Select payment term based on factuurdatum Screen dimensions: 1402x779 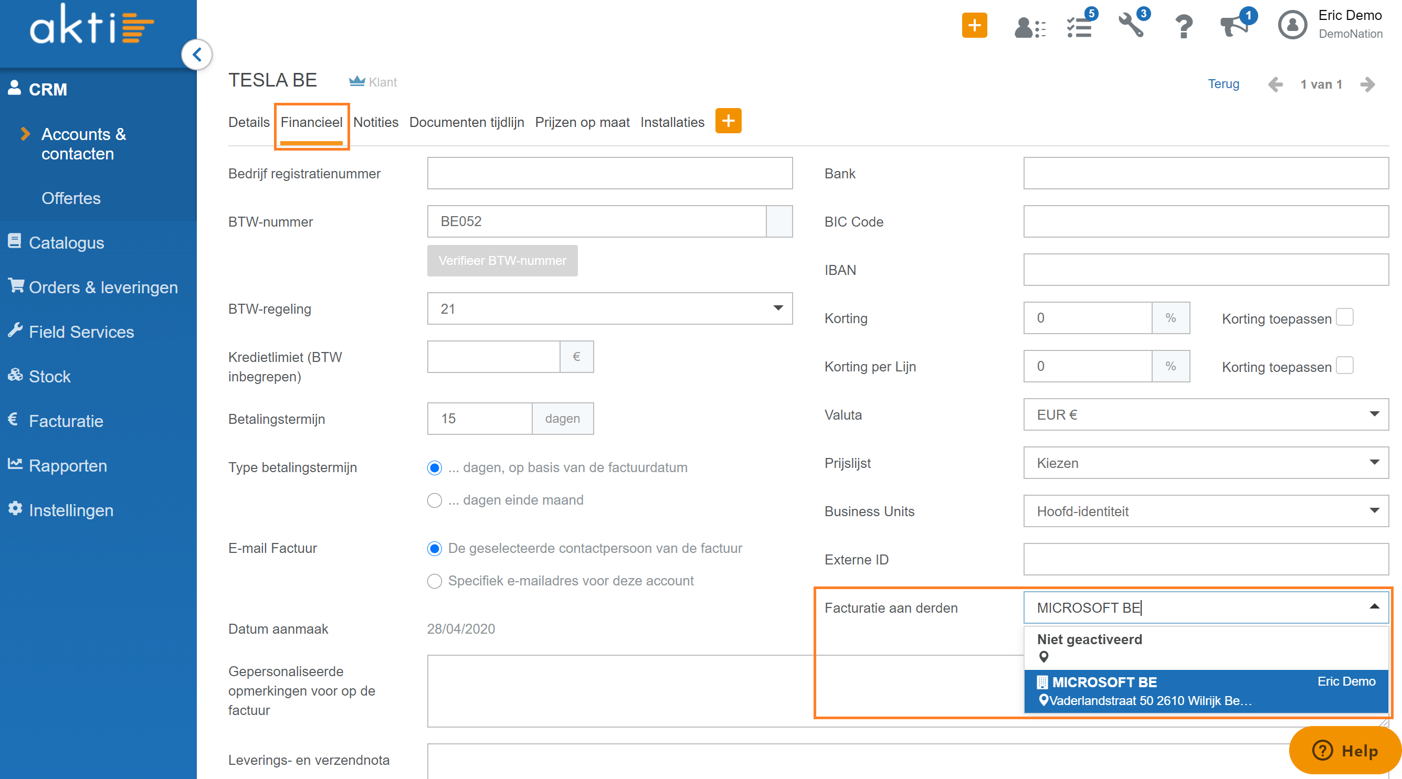pos(434,467)
